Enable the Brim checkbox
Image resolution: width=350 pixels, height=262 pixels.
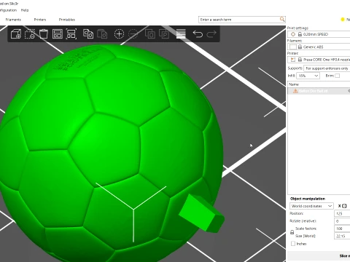point(337,76)
